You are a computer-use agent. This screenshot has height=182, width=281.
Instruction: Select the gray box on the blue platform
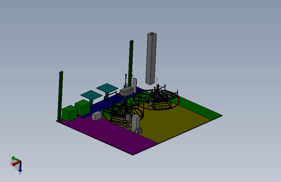(126, 91)
